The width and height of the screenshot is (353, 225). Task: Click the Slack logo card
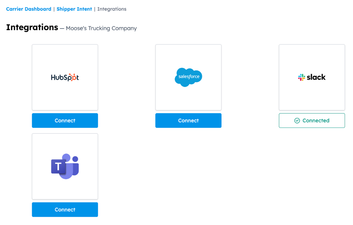(x=312, y=77)
